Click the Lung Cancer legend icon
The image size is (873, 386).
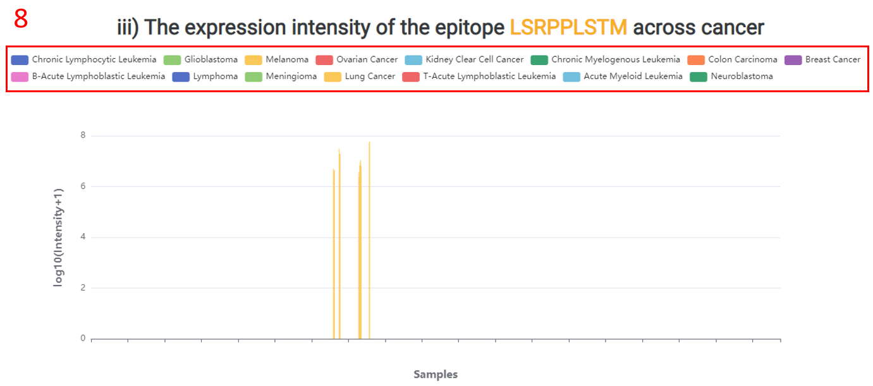point(333,76)
